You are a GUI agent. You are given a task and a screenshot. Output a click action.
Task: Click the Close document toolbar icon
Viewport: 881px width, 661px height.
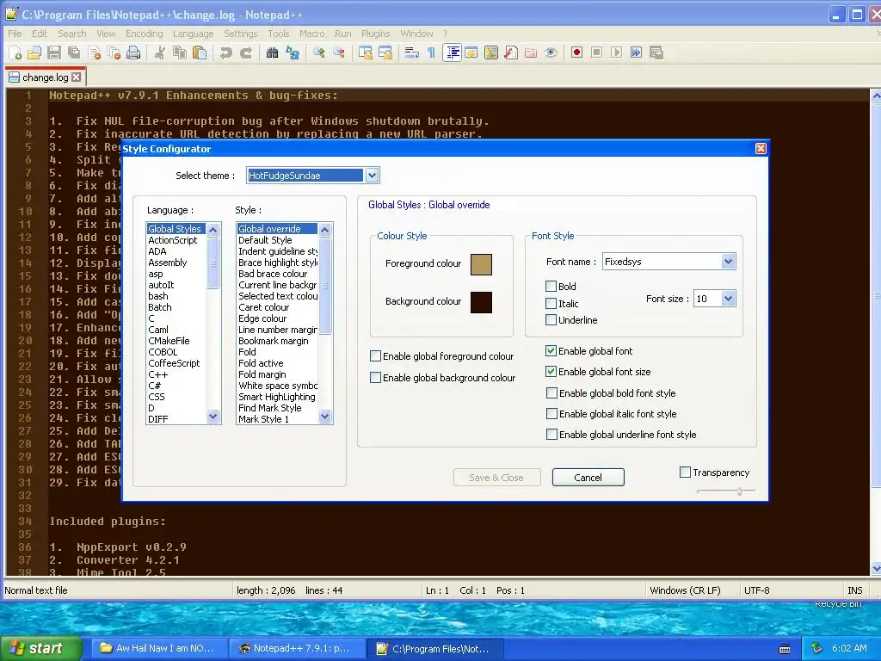pos(94,53)
